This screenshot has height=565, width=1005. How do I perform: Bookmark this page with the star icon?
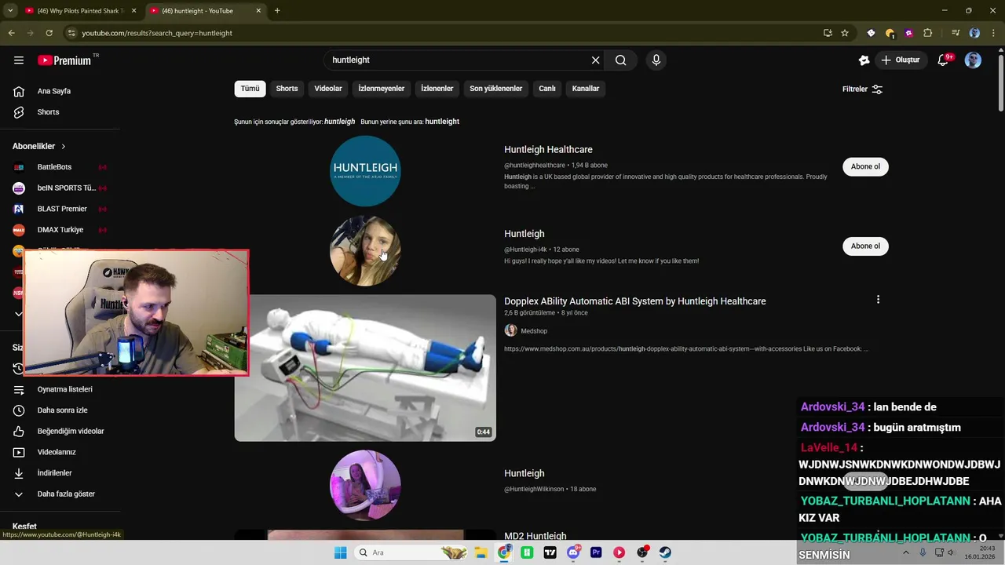click(x=845, y=33)
